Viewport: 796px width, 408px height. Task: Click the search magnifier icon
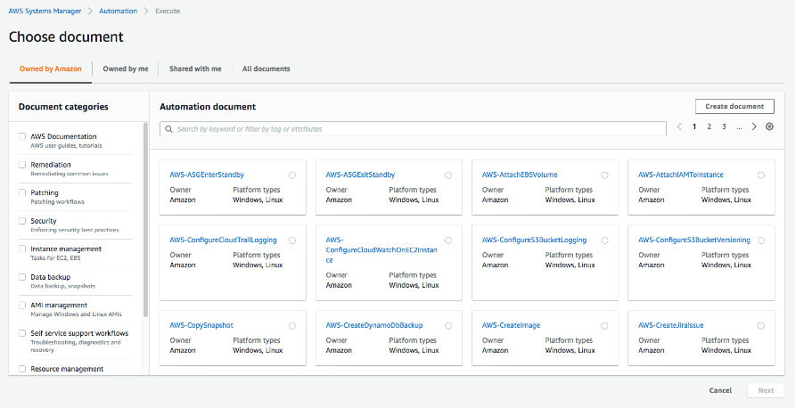168,129
